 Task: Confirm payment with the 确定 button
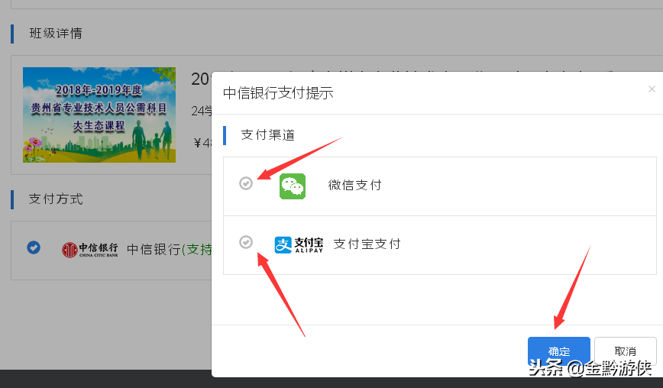[558, 351]
